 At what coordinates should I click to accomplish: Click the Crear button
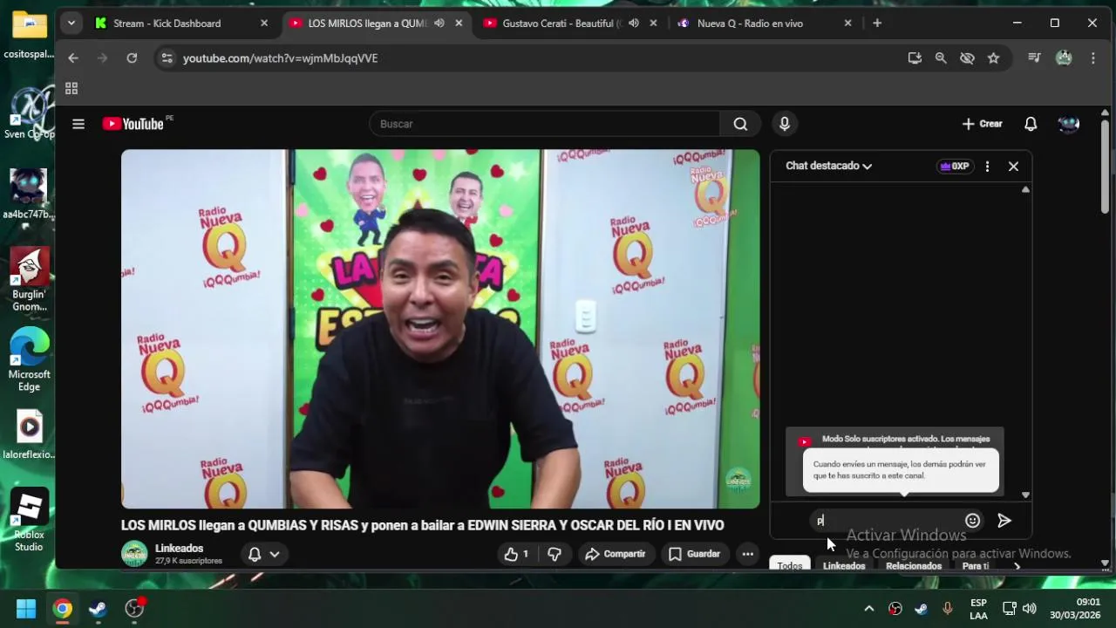click(983, 124)
